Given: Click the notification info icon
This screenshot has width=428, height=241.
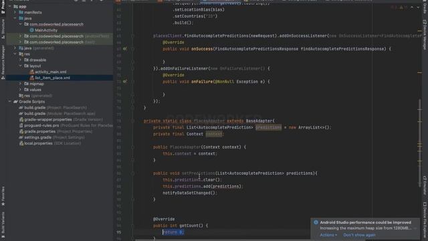Looking at the screenshot, I should [x=316, y=222].
